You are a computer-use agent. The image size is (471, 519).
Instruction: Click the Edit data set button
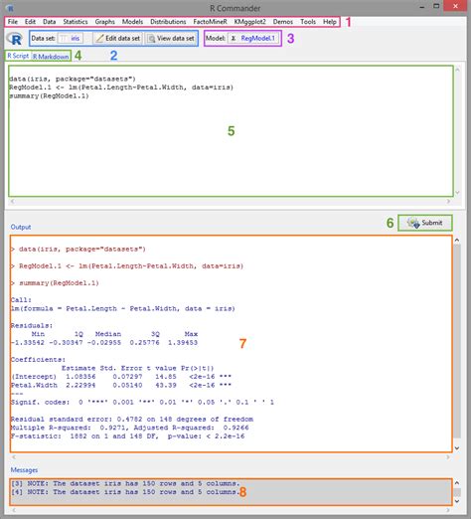click(118, 39)
